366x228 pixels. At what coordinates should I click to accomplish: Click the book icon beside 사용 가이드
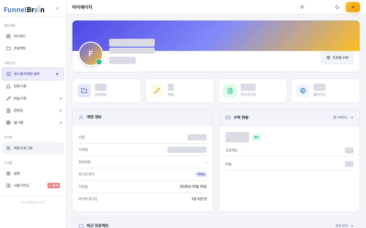click(8, 186)
